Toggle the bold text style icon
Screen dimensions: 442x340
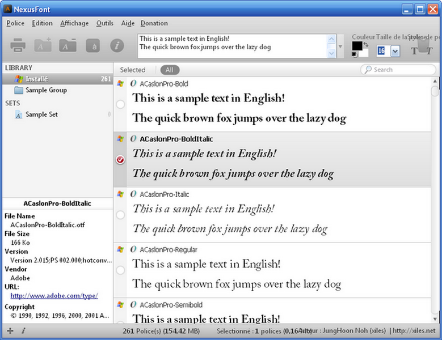(414, 51)
